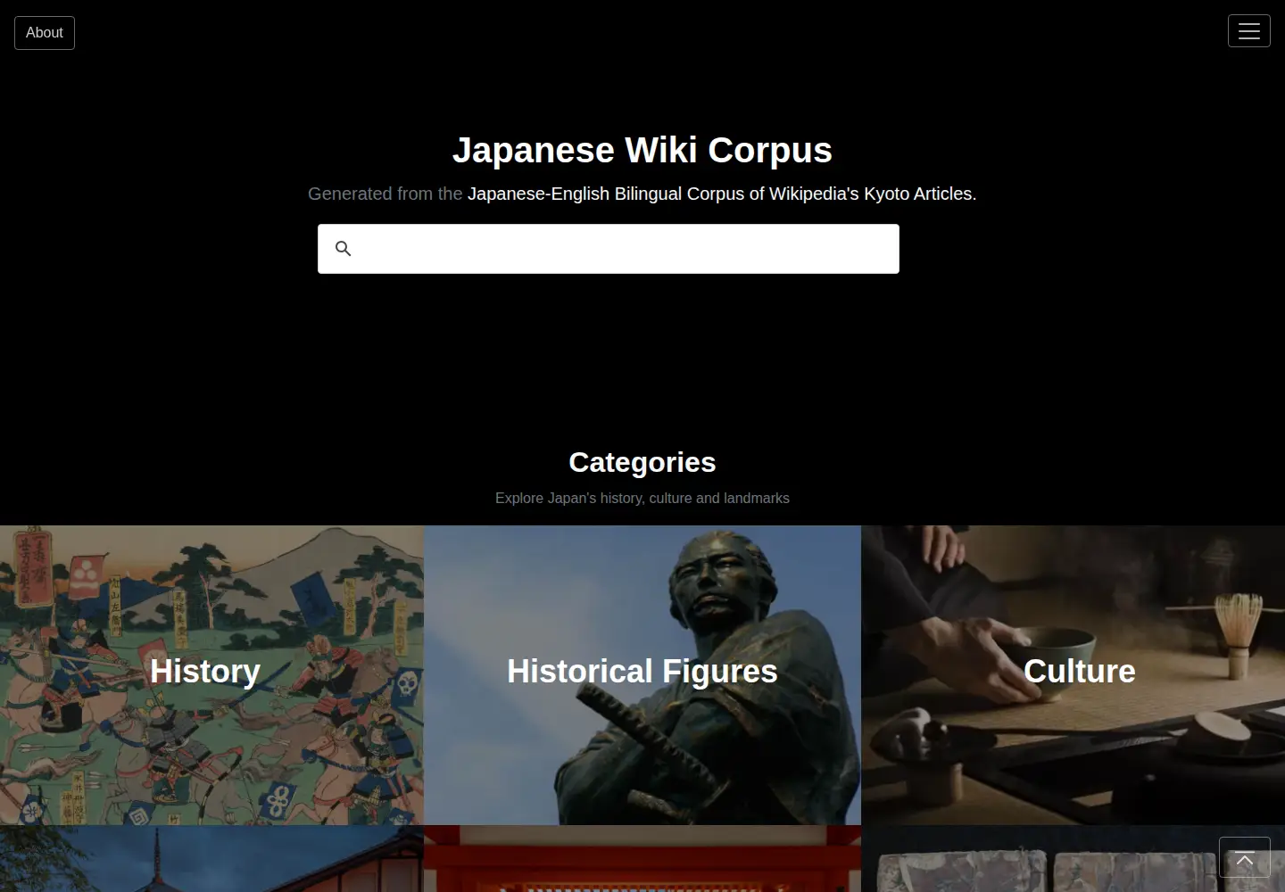Click the back-to-top arrow button

[x=1244, y=858]
